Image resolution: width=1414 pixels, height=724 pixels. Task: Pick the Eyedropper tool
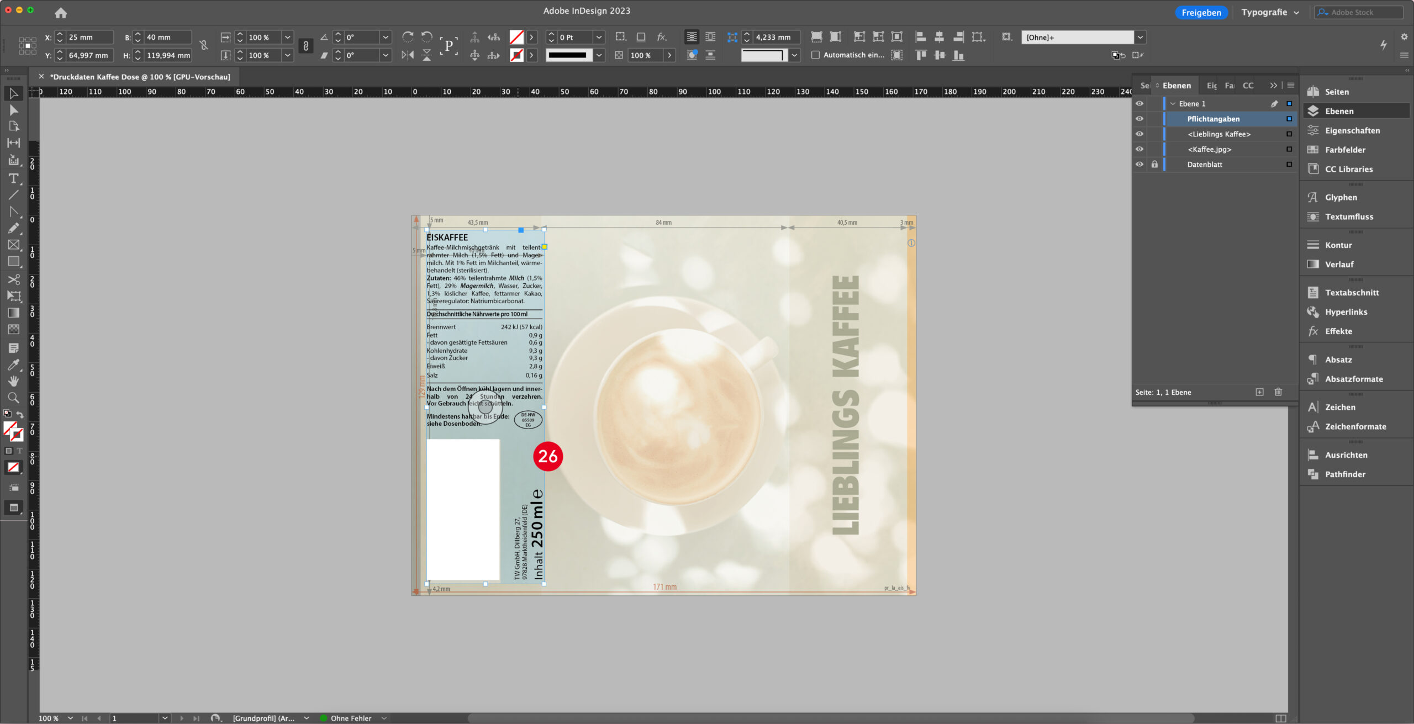click(x=14, y=364)
